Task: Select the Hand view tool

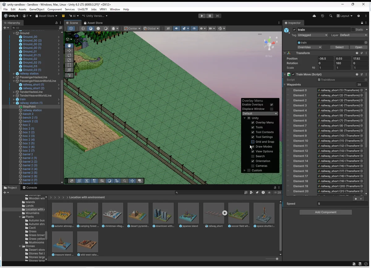Action: click(69, 45)
